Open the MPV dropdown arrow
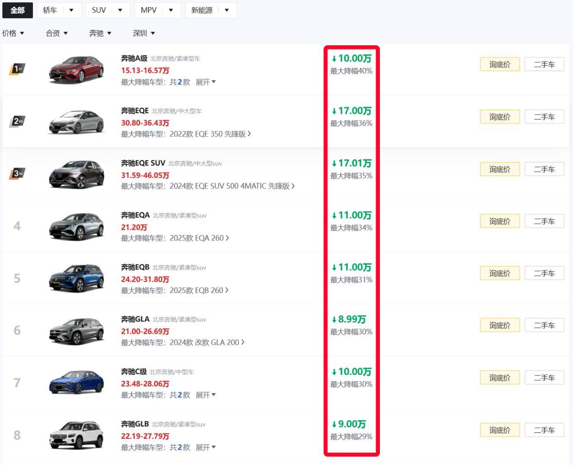 point(171,10)
